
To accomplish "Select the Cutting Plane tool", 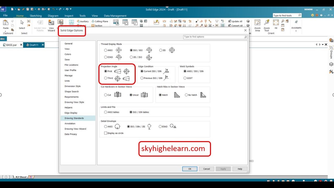I will click(100, 21).
